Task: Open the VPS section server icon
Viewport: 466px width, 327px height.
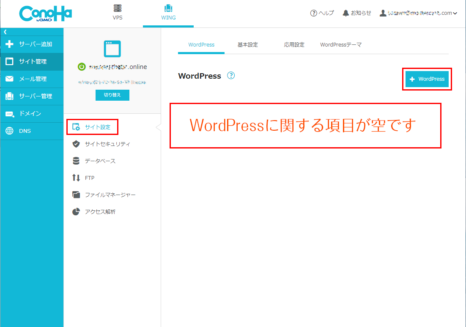Action: (x=118, y=8)
